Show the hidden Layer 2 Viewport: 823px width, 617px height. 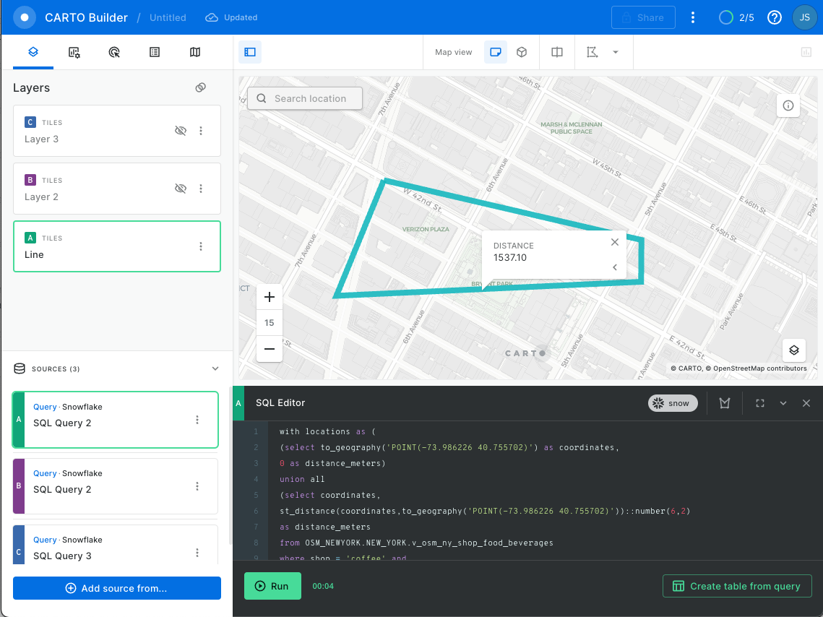(x=181, y=189)
